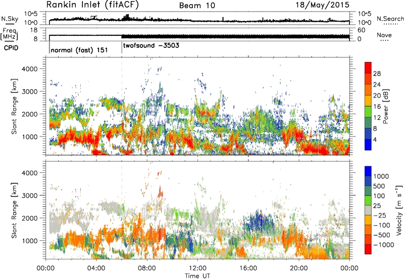Screen dimensions: 404x279
Task: Click the "20:00" time tick label
Action: (298, 268)
